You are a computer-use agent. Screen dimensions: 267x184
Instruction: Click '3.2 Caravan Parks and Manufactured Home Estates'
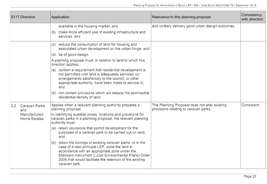[x=28, y=112]
